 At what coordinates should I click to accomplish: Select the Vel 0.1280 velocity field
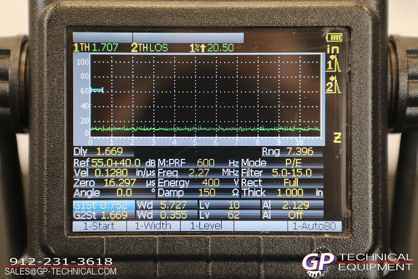(x=109, y=173)
